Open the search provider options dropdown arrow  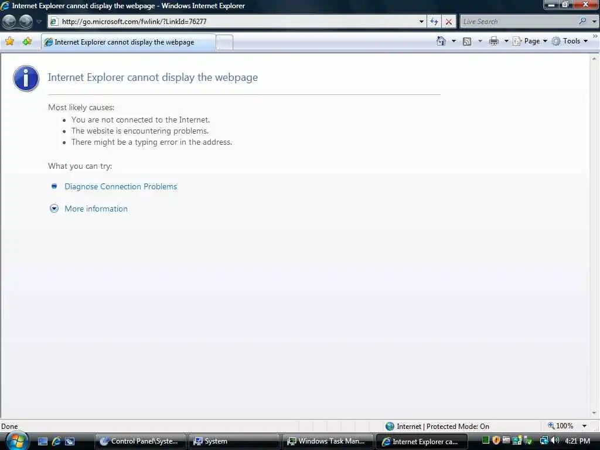[x=594, y=22]
